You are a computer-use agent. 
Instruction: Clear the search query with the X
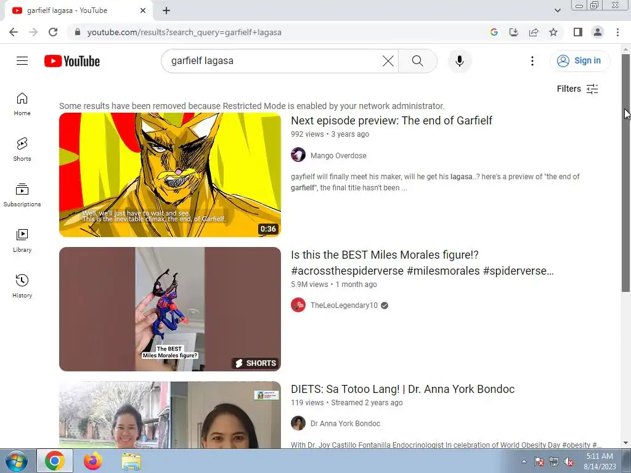[x=388, y=61]
